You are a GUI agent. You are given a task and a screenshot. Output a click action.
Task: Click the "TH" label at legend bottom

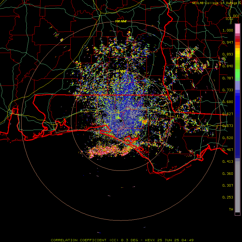[231, 209]
